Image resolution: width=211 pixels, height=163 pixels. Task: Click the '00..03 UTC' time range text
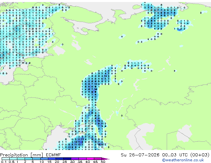pyautogui.click(x=175, y=155)
